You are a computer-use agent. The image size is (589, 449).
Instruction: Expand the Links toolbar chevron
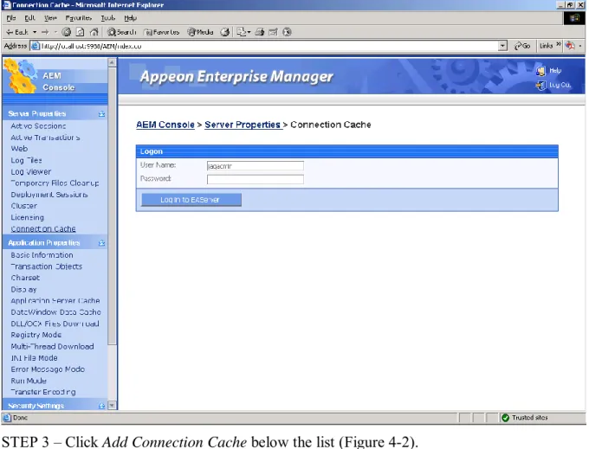559,45
